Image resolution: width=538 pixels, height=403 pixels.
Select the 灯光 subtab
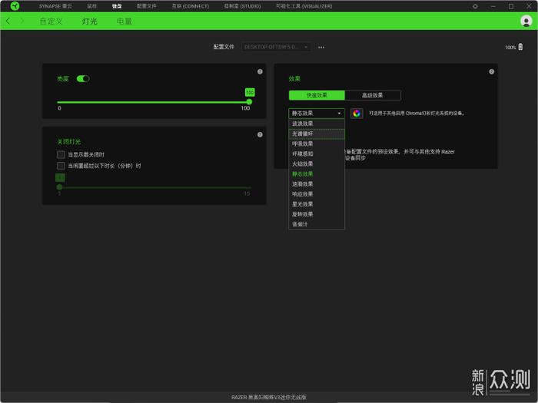90,21
